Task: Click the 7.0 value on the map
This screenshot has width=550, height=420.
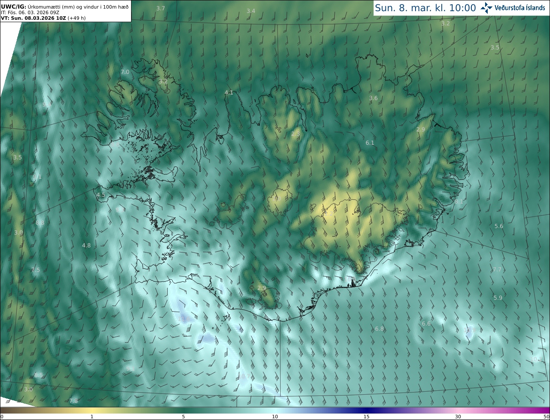Action: (x=125, y=72)
